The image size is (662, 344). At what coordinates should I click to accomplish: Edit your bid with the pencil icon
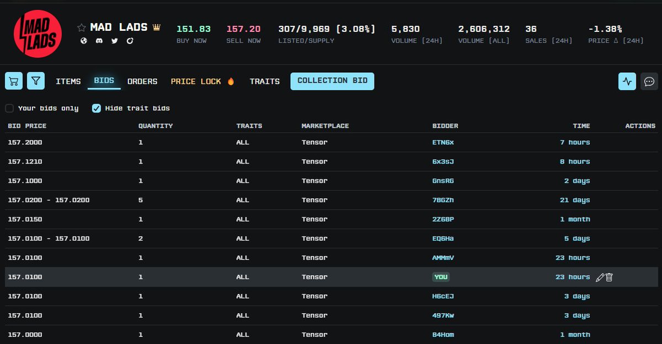(600, 277)
